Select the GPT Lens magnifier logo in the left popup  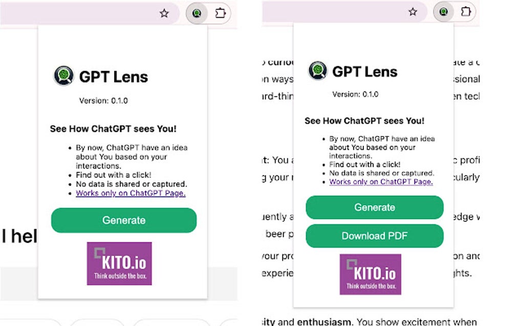click(63, 77)
